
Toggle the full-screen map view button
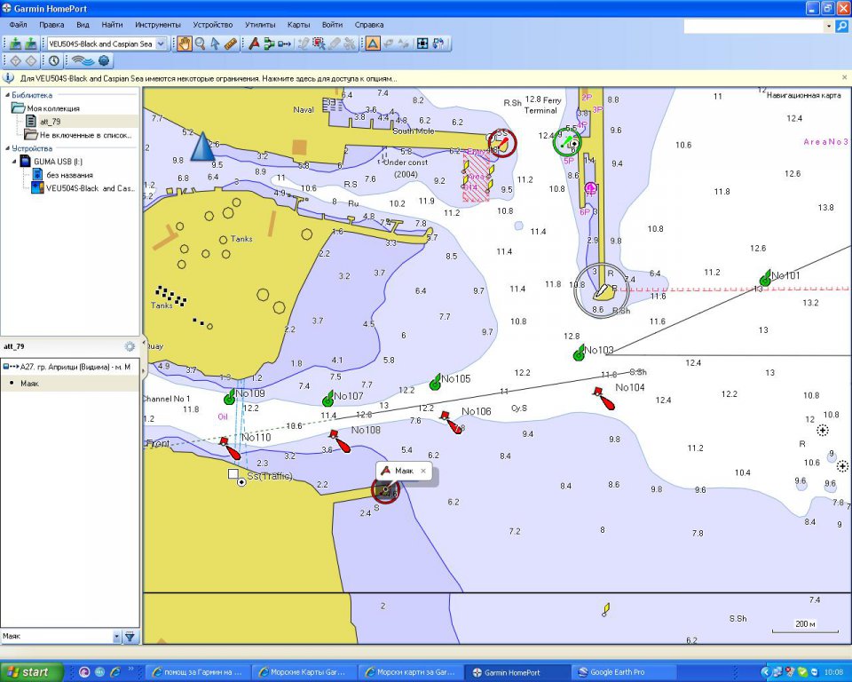(x=422, y=44)
